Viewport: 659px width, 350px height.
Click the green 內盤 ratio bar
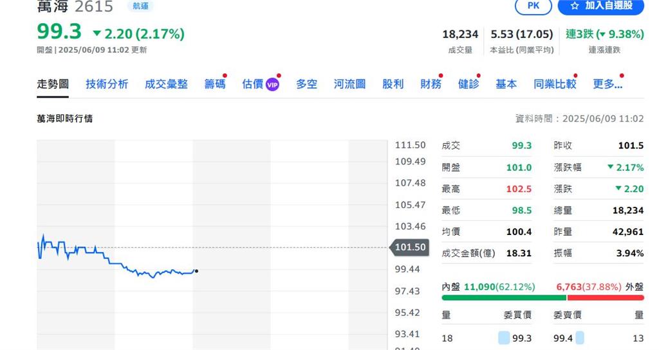504,298
